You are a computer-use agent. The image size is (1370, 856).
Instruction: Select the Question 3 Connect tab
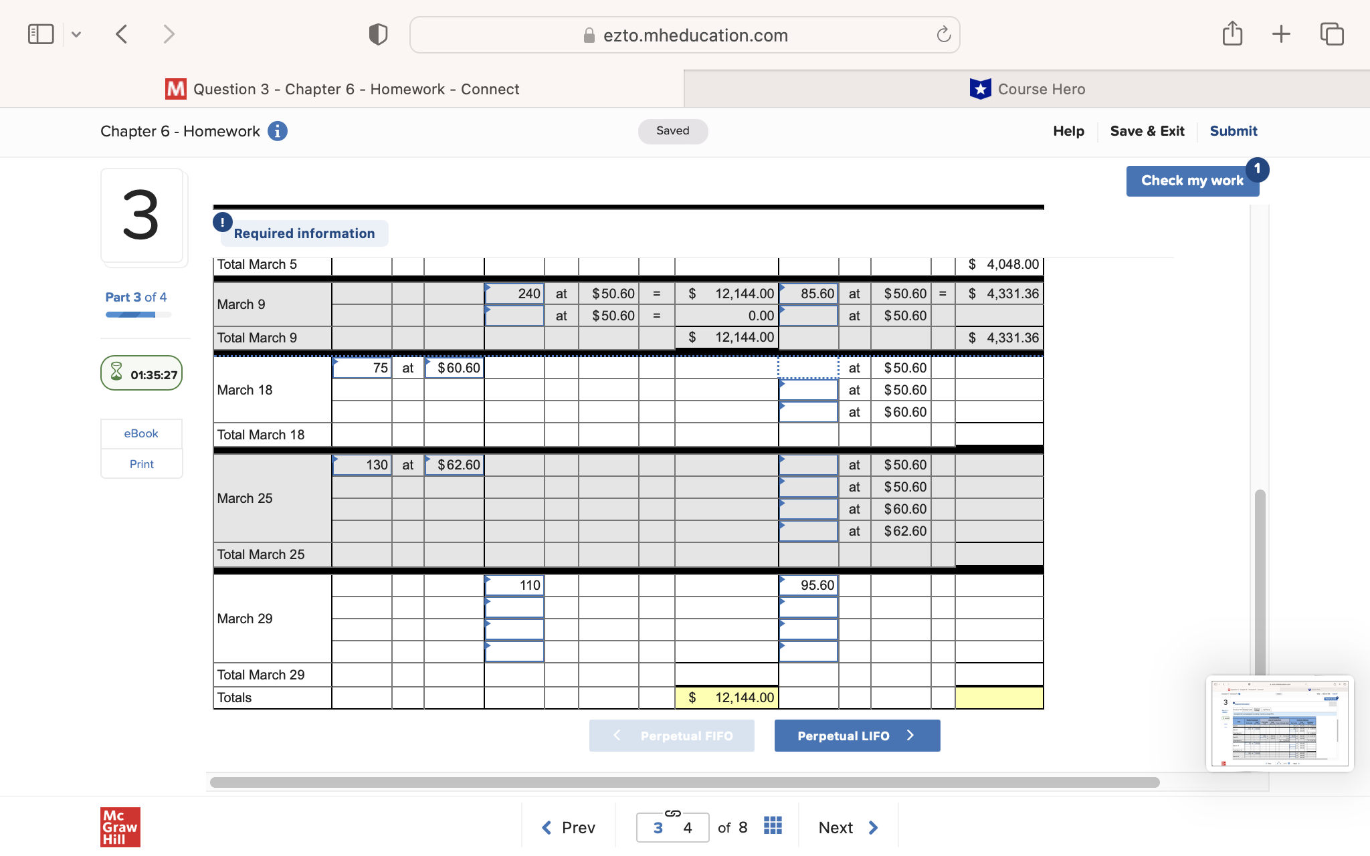[x=342, y=89]
